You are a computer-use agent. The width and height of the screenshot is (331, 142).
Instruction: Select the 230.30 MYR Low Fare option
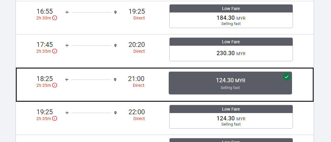point(231,53)
